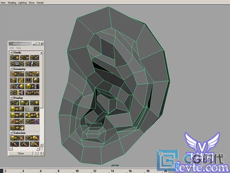Click the I button beside Close
230x173 pixels.
(36, 153)
